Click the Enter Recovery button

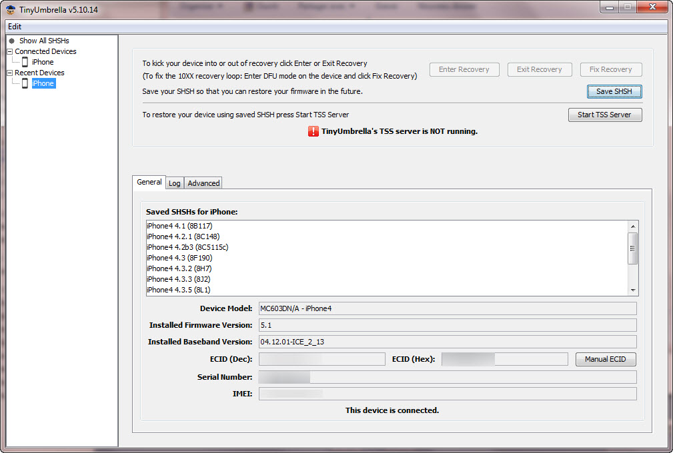coord(464,69)
